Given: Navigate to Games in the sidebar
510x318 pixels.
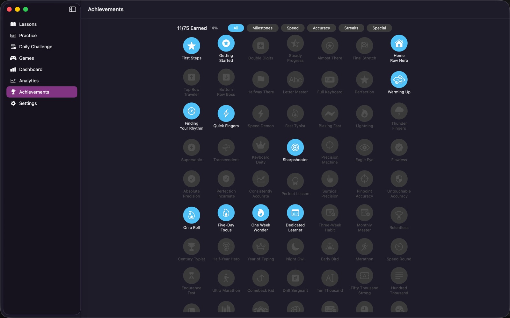Looking at the screenshot, I should tap(42, 58).
